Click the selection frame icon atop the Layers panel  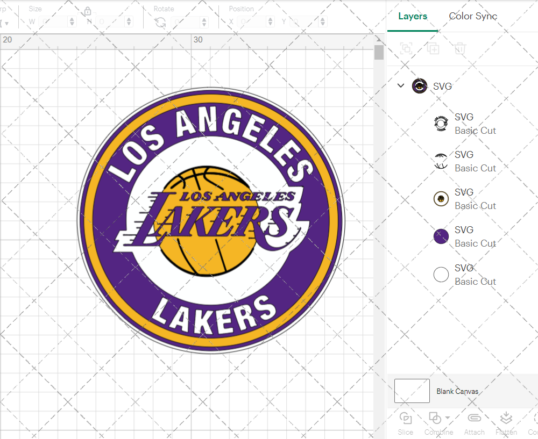406,48
